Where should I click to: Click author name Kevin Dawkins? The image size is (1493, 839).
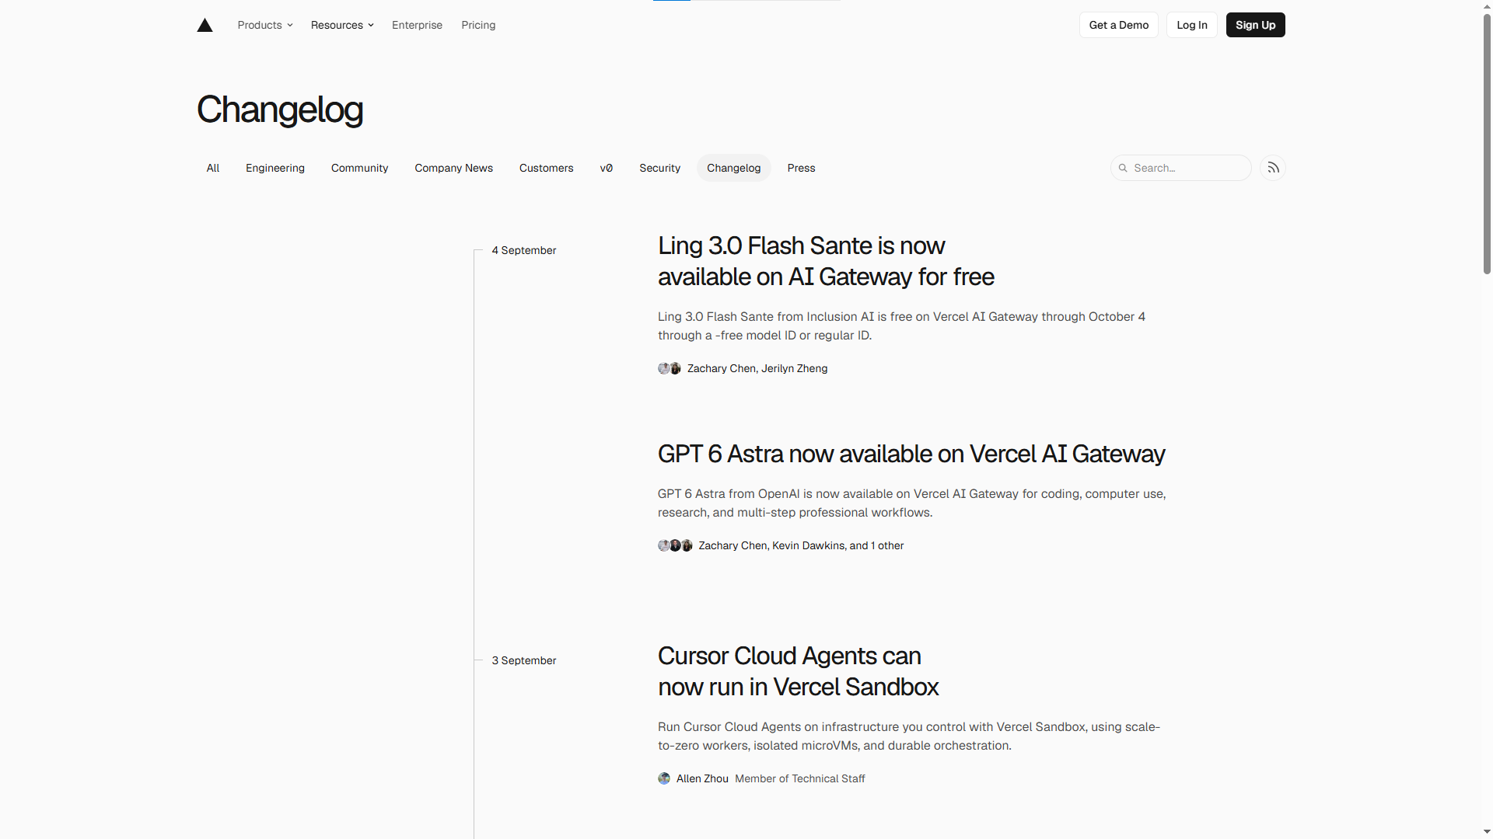coord(809,545)
